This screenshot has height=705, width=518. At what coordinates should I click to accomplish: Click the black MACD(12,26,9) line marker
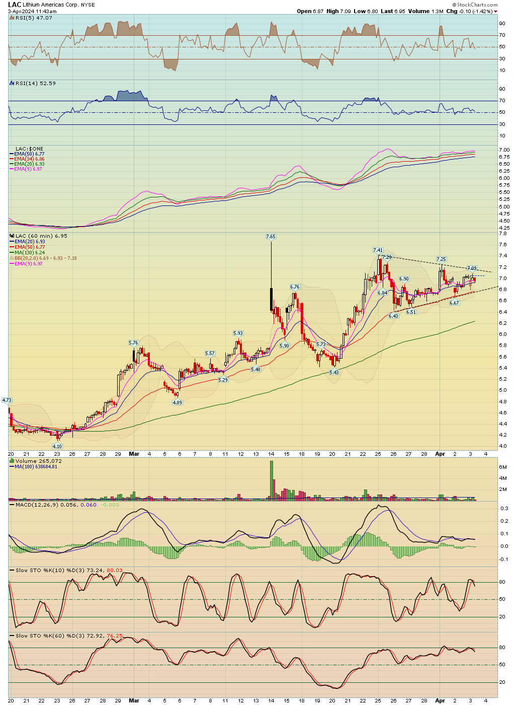(12, 505)
